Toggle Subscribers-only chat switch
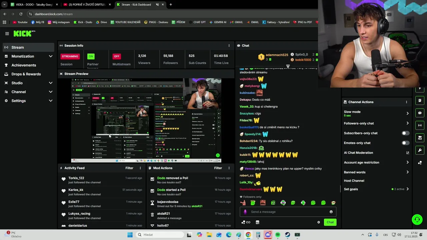Image resolution: width=427 pixels, height=240 pixels. click(x=405, y=133)
